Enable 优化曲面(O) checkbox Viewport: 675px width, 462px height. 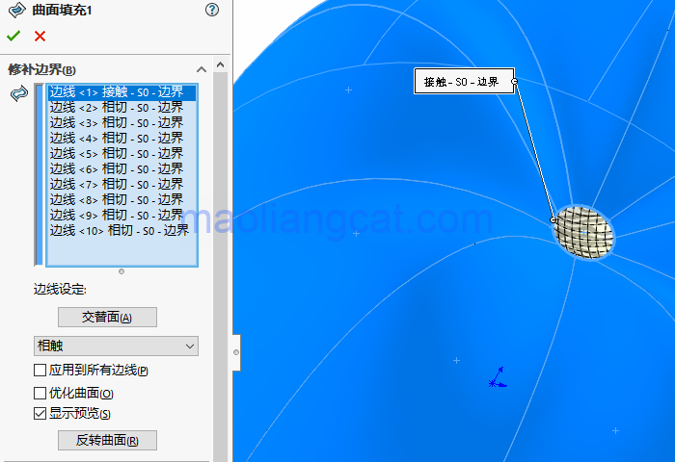40,393
